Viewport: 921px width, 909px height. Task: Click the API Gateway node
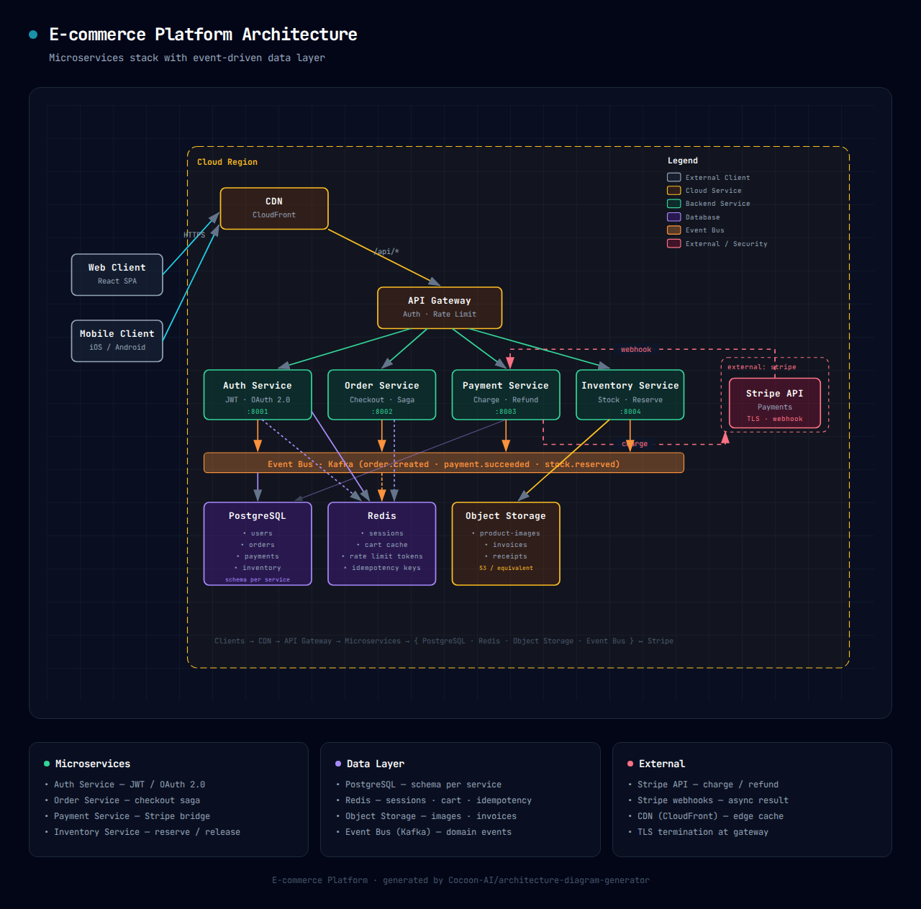tap(439, 307)
